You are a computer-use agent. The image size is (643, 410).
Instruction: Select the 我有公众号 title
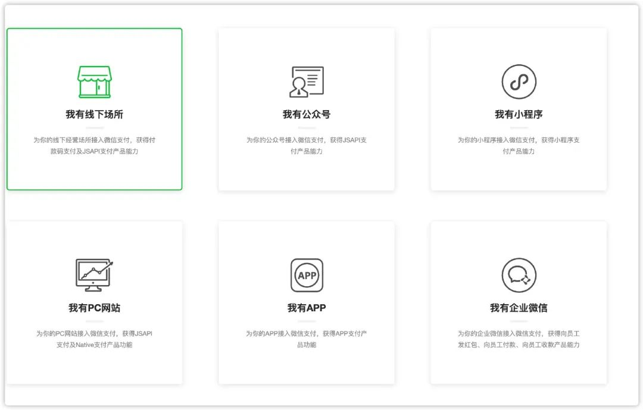[x=307, y=114]
